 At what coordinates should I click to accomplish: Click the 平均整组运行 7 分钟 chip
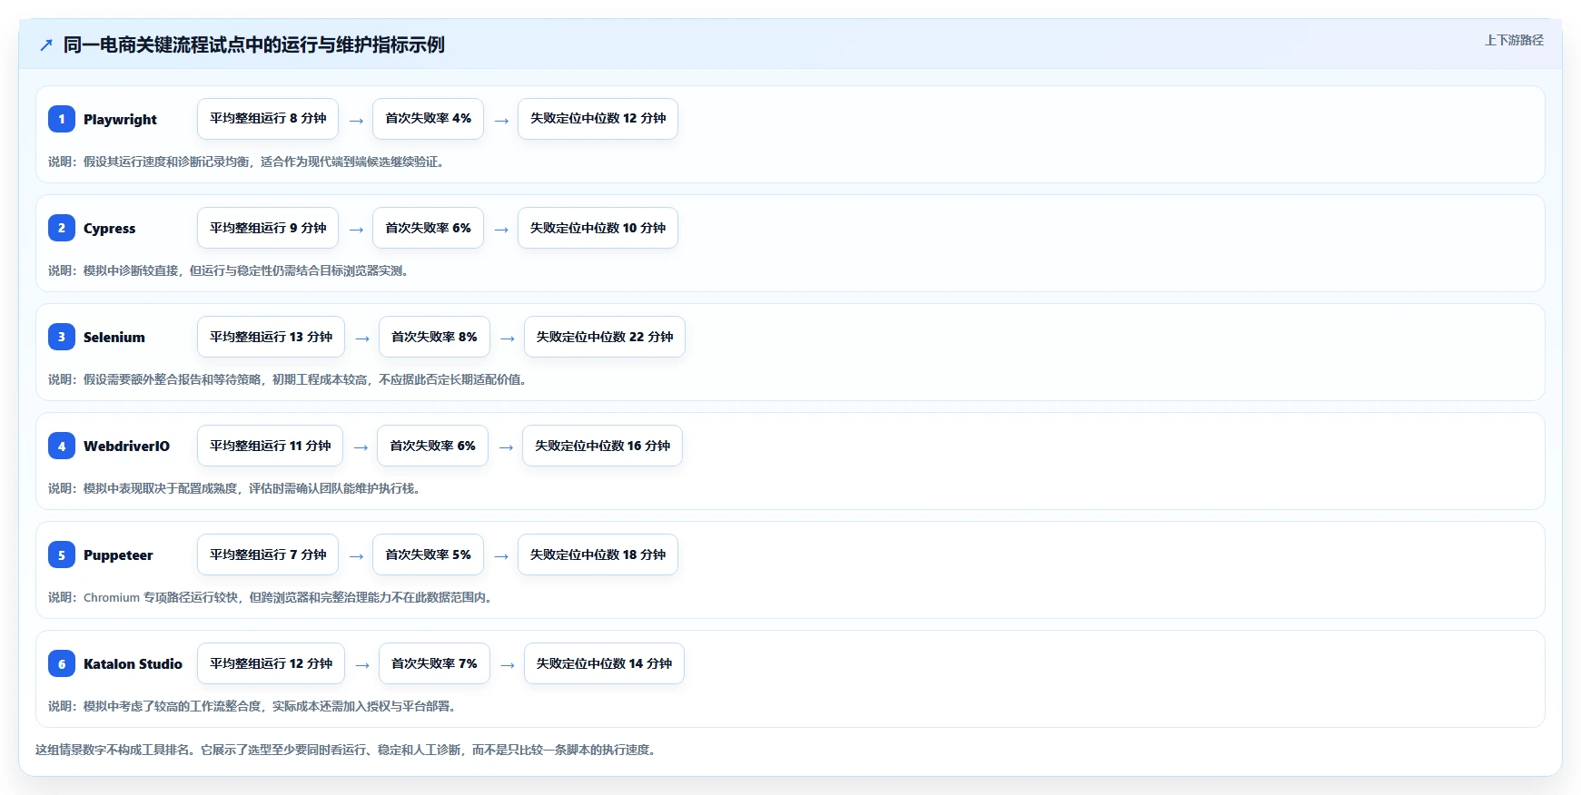268,555
